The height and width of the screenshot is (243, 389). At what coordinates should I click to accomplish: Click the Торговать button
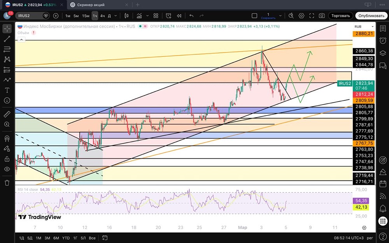click(340, 16)
